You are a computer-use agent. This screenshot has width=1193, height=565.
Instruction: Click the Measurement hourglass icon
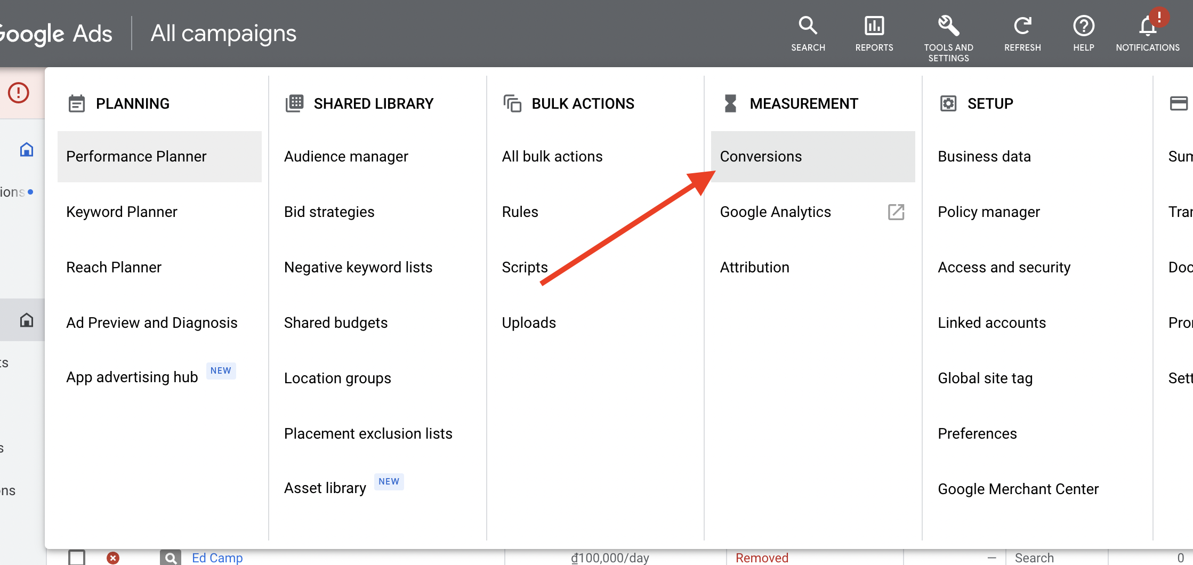point(730,103)
